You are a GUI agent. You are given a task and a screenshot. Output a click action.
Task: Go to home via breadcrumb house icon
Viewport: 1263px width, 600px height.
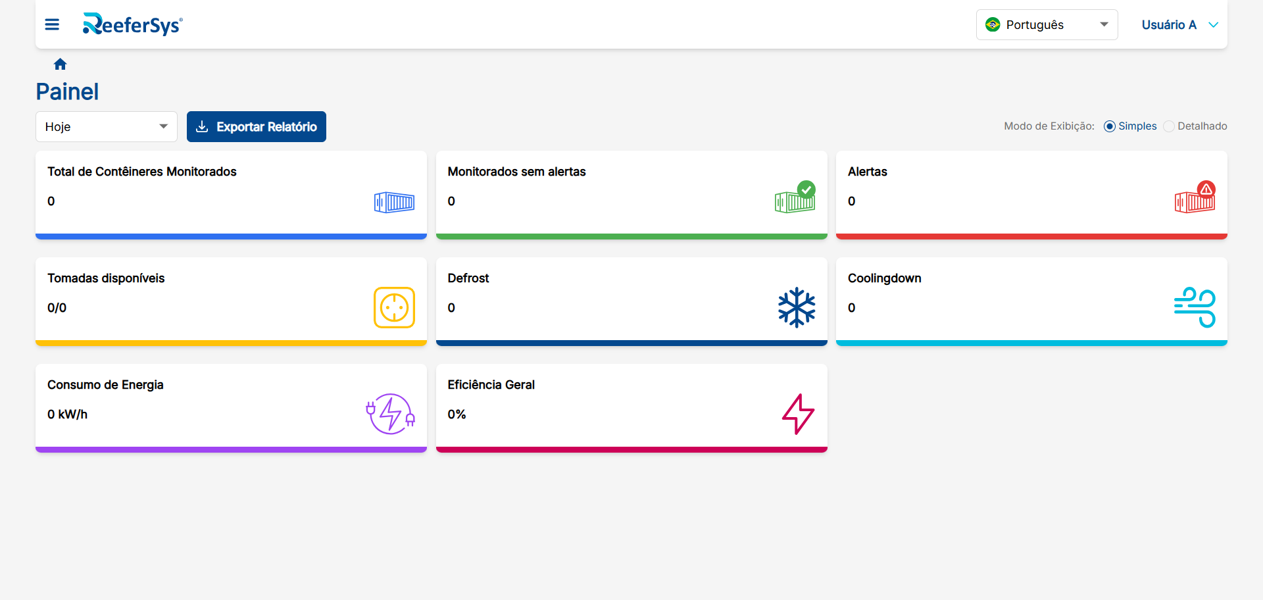(x=61, y=64)
